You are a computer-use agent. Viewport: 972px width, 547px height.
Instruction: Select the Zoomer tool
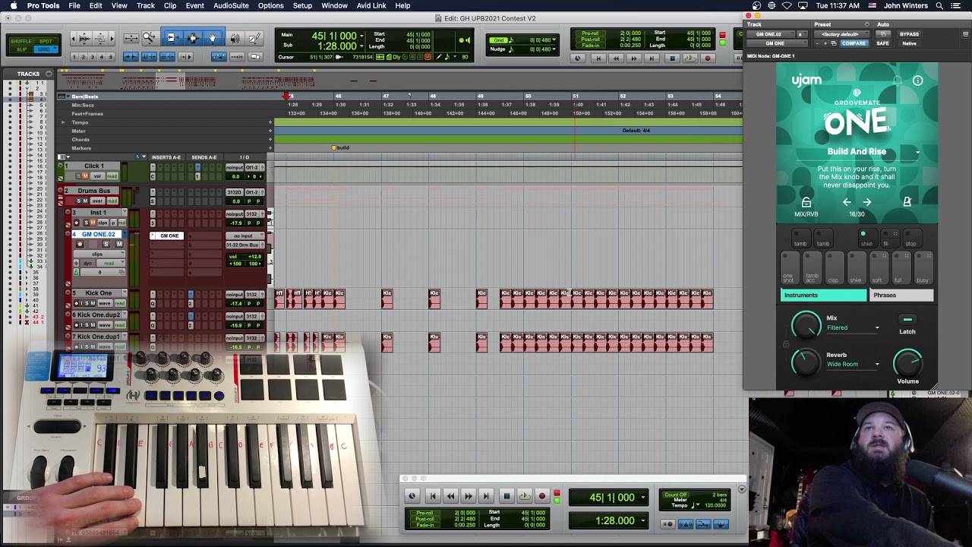pyautogui.click(x=150, y=37)
